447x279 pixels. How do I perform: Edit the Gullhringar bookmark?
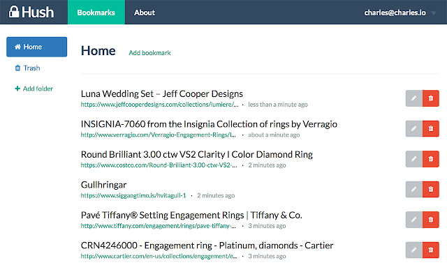click(x=413, y=190)
